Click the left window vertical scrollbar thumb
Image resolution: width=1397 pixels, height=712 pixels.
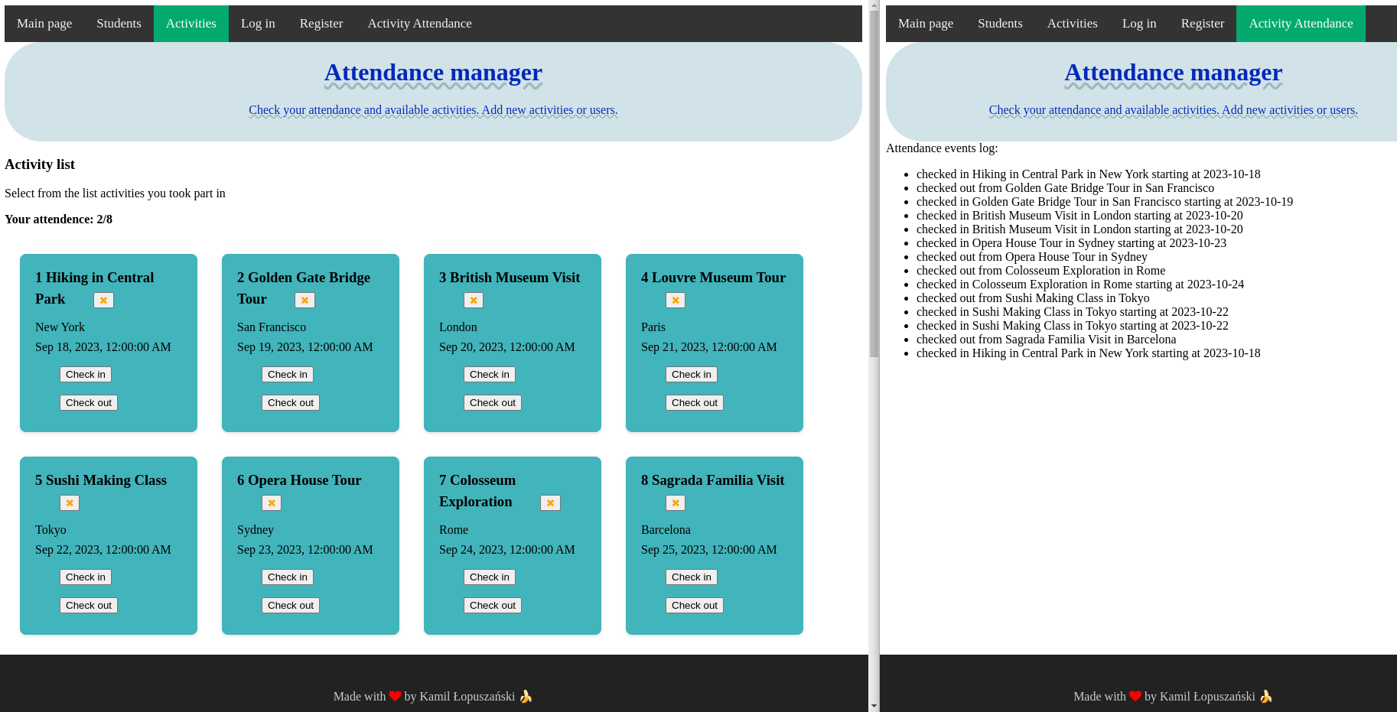[x=874, y=184]
